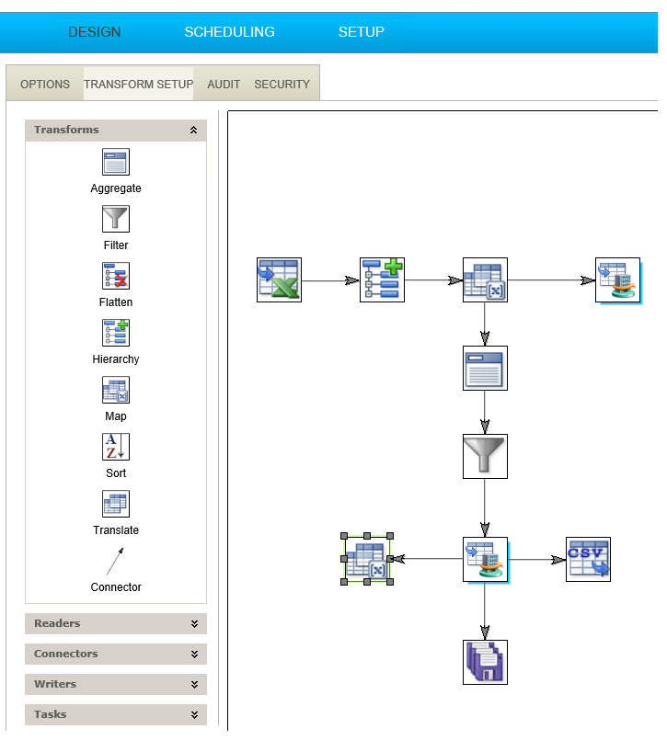Viewport: 667px width, 740px height.
Task: Pick the Connector arrow tool
Action: (115, 561)
